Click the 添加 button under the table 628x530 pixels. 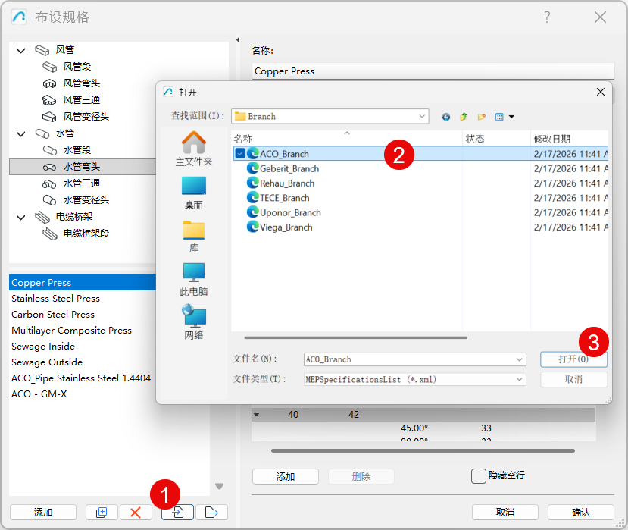(x=285, y=477)
